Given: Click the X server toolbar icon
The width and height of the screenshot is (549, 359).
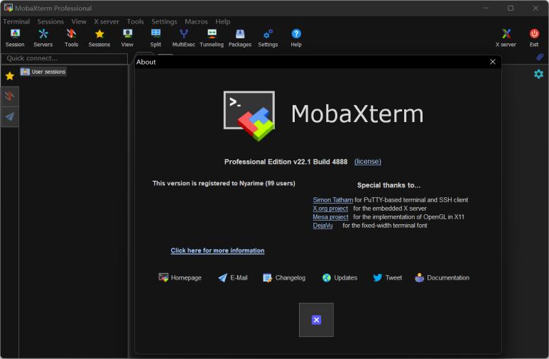Looking at the screenshot, I should click(x=506, y=38).
